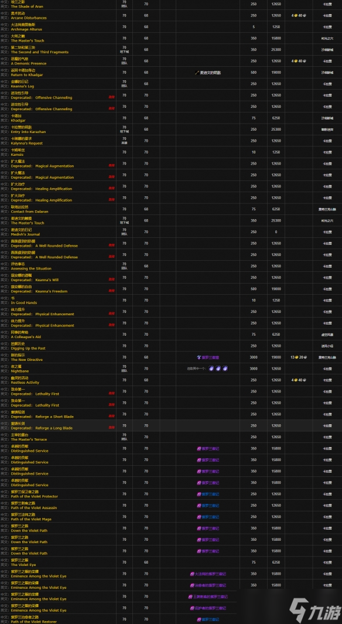Click 麦迪文的钥匙 item reward link

coord(210,73)
